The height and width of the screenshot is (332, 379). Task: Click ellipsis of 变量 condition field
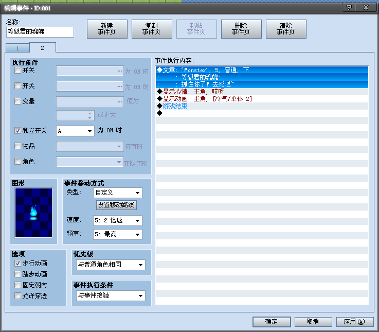click(120, 102)
